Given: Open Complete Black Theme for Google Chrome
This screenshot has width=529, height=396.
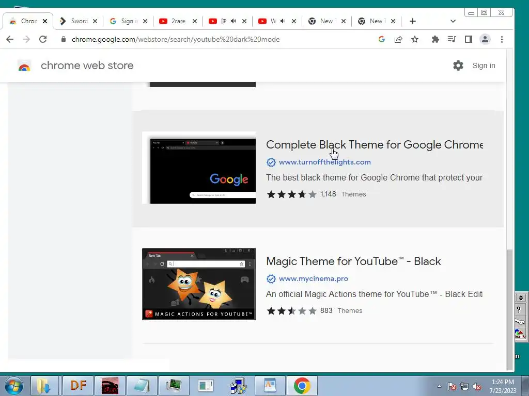Looking at the screenshot, I should click(x=375, y=145).
